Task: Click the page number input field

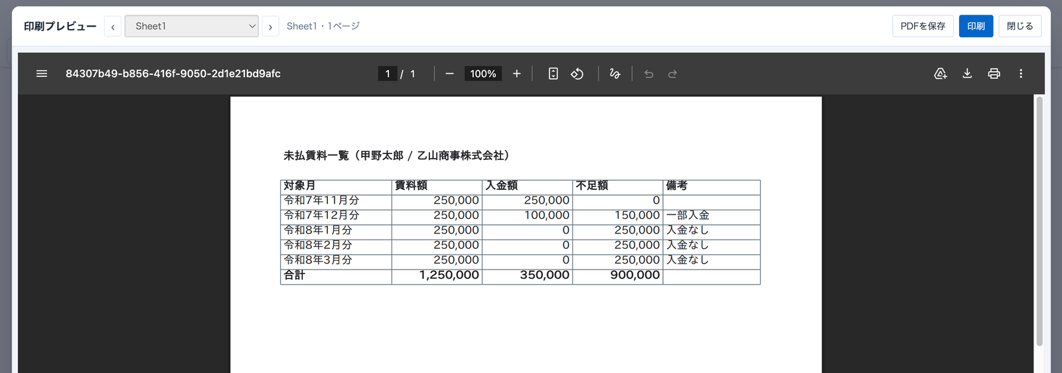Action: pos(388,74)
